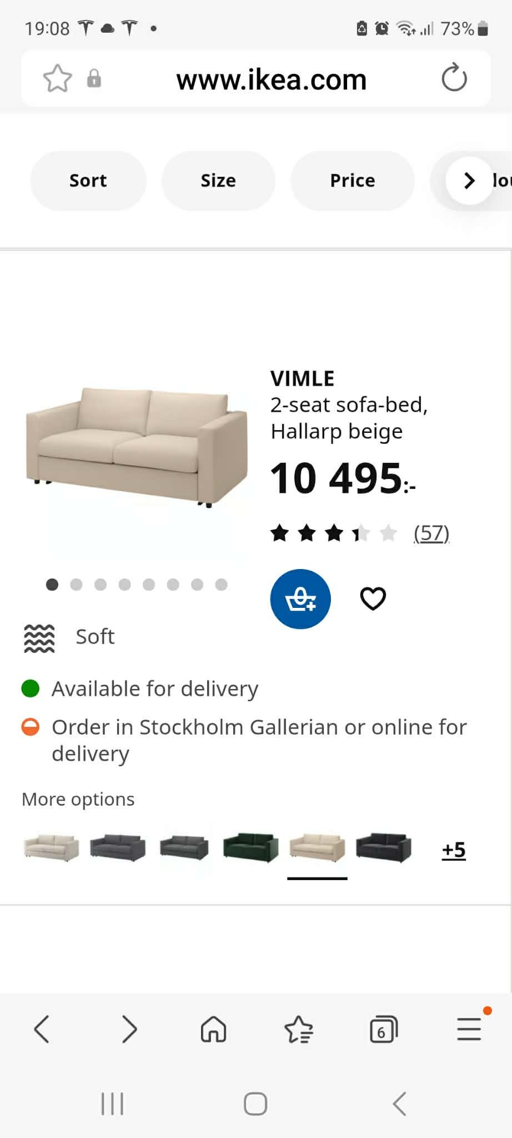Open the 57 customer reviews
Screen dimensions: 512x1138
coord(431,533)
